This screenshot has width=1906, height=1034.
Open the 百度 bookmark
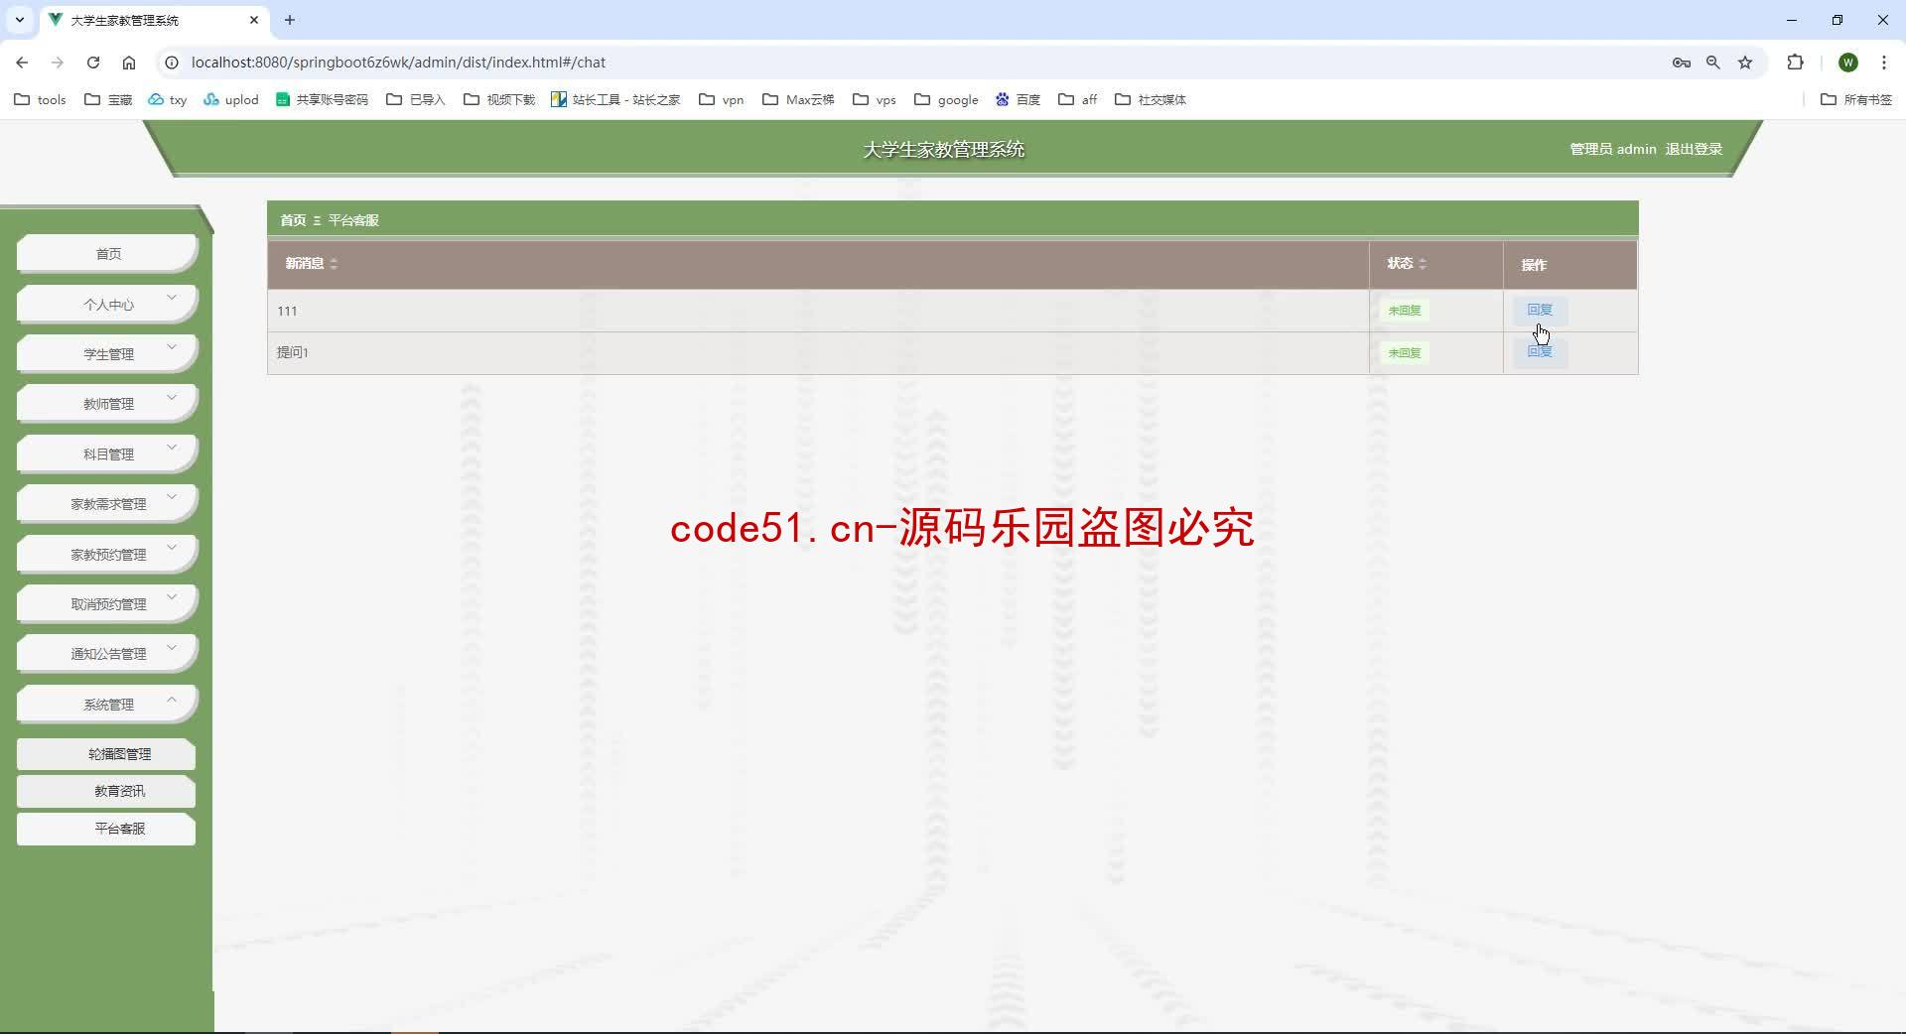click(1018, 99)
